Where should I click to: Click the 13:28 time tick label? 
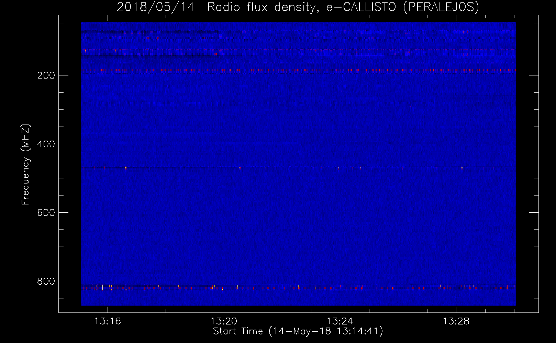coord(456,321)
